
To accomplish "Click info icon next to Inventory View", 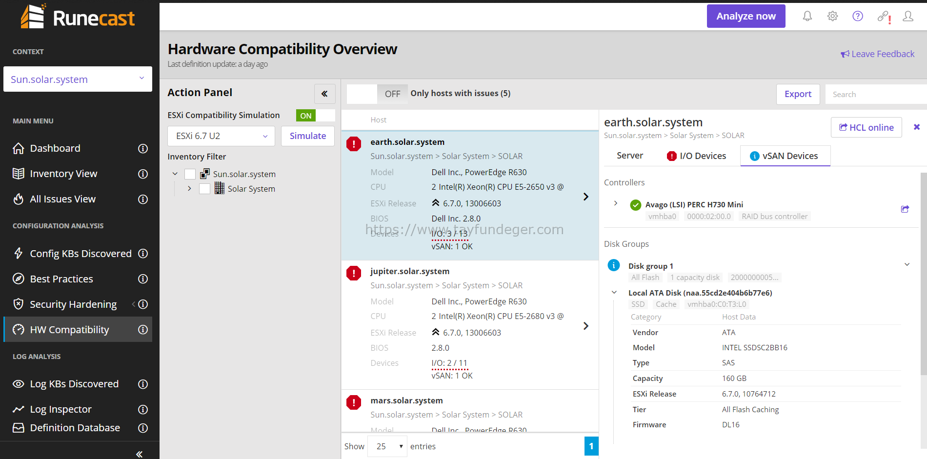I will pyautogui.click(x=143, y=174).
